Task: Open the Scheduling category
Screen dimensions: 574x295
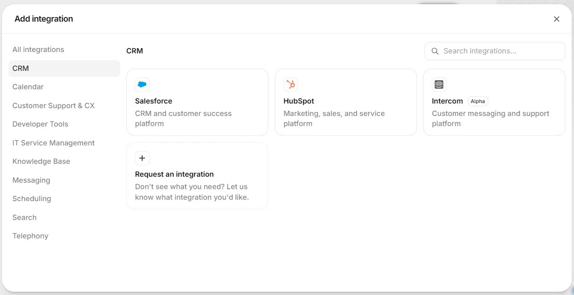Action: coord(64,199)
